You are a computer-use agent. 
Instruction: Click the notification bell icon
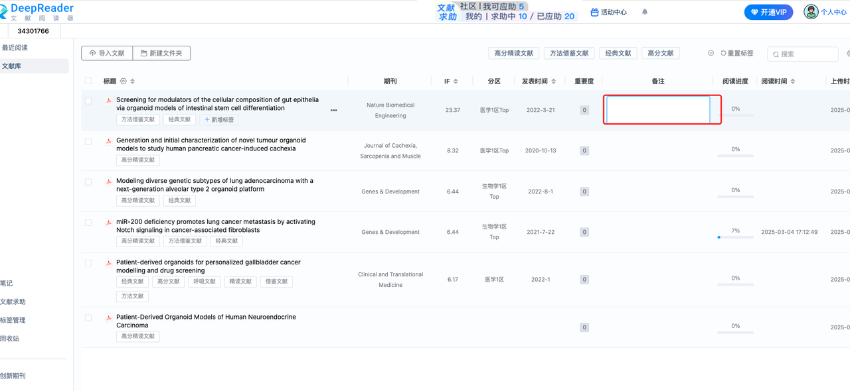click(645, 12)
